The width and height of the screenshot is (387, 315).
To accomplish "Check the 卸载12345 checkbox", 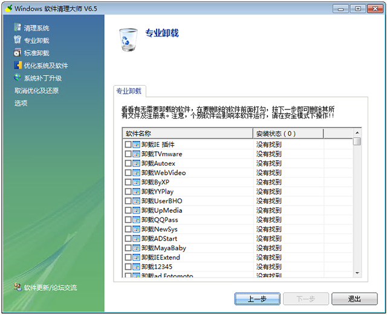I will pyautogui.click(x=128, y=267).
